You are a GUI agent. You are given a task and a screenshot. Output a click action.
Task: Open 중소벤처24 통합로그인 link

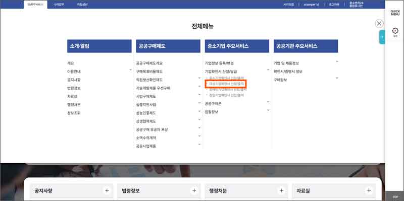pos(357,5)
